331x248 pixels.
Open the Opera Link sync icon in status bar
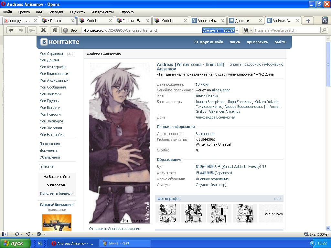tap(17, 234)
